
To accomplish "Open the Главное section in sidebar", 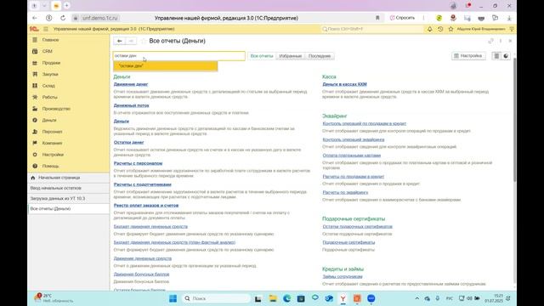I will click(50, 40).
